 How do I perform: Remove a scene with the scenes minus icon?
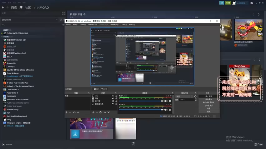click(x=70, y=112)
